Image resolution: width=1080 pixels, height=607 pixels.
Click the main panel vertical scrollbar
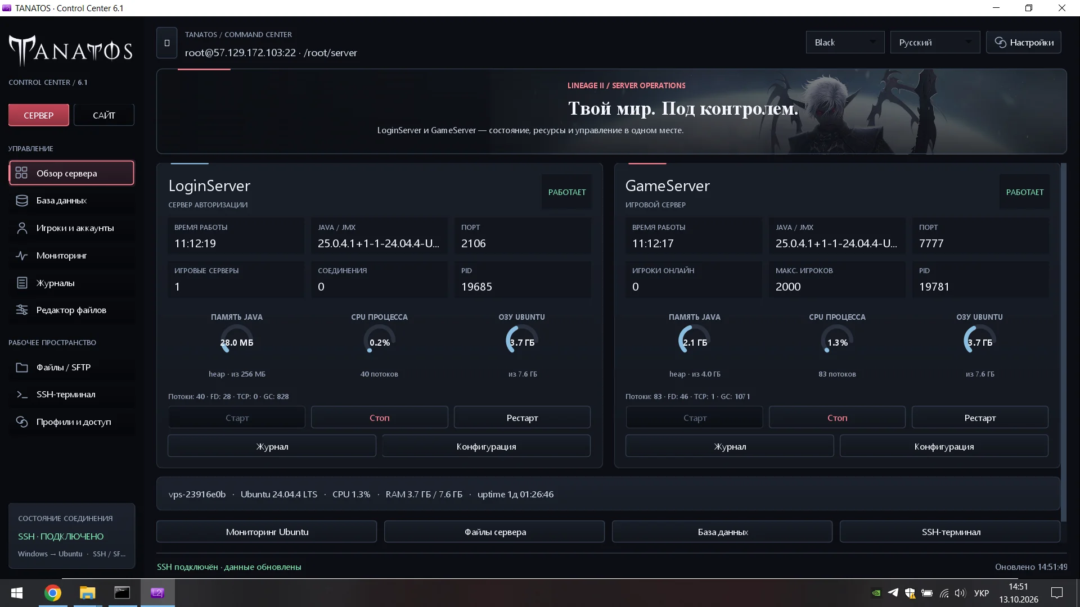[x=1063, y=342]
